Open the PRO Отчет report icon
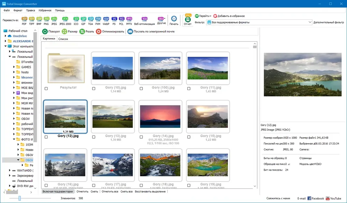The image size is (347, 203). tap(188, 20)
